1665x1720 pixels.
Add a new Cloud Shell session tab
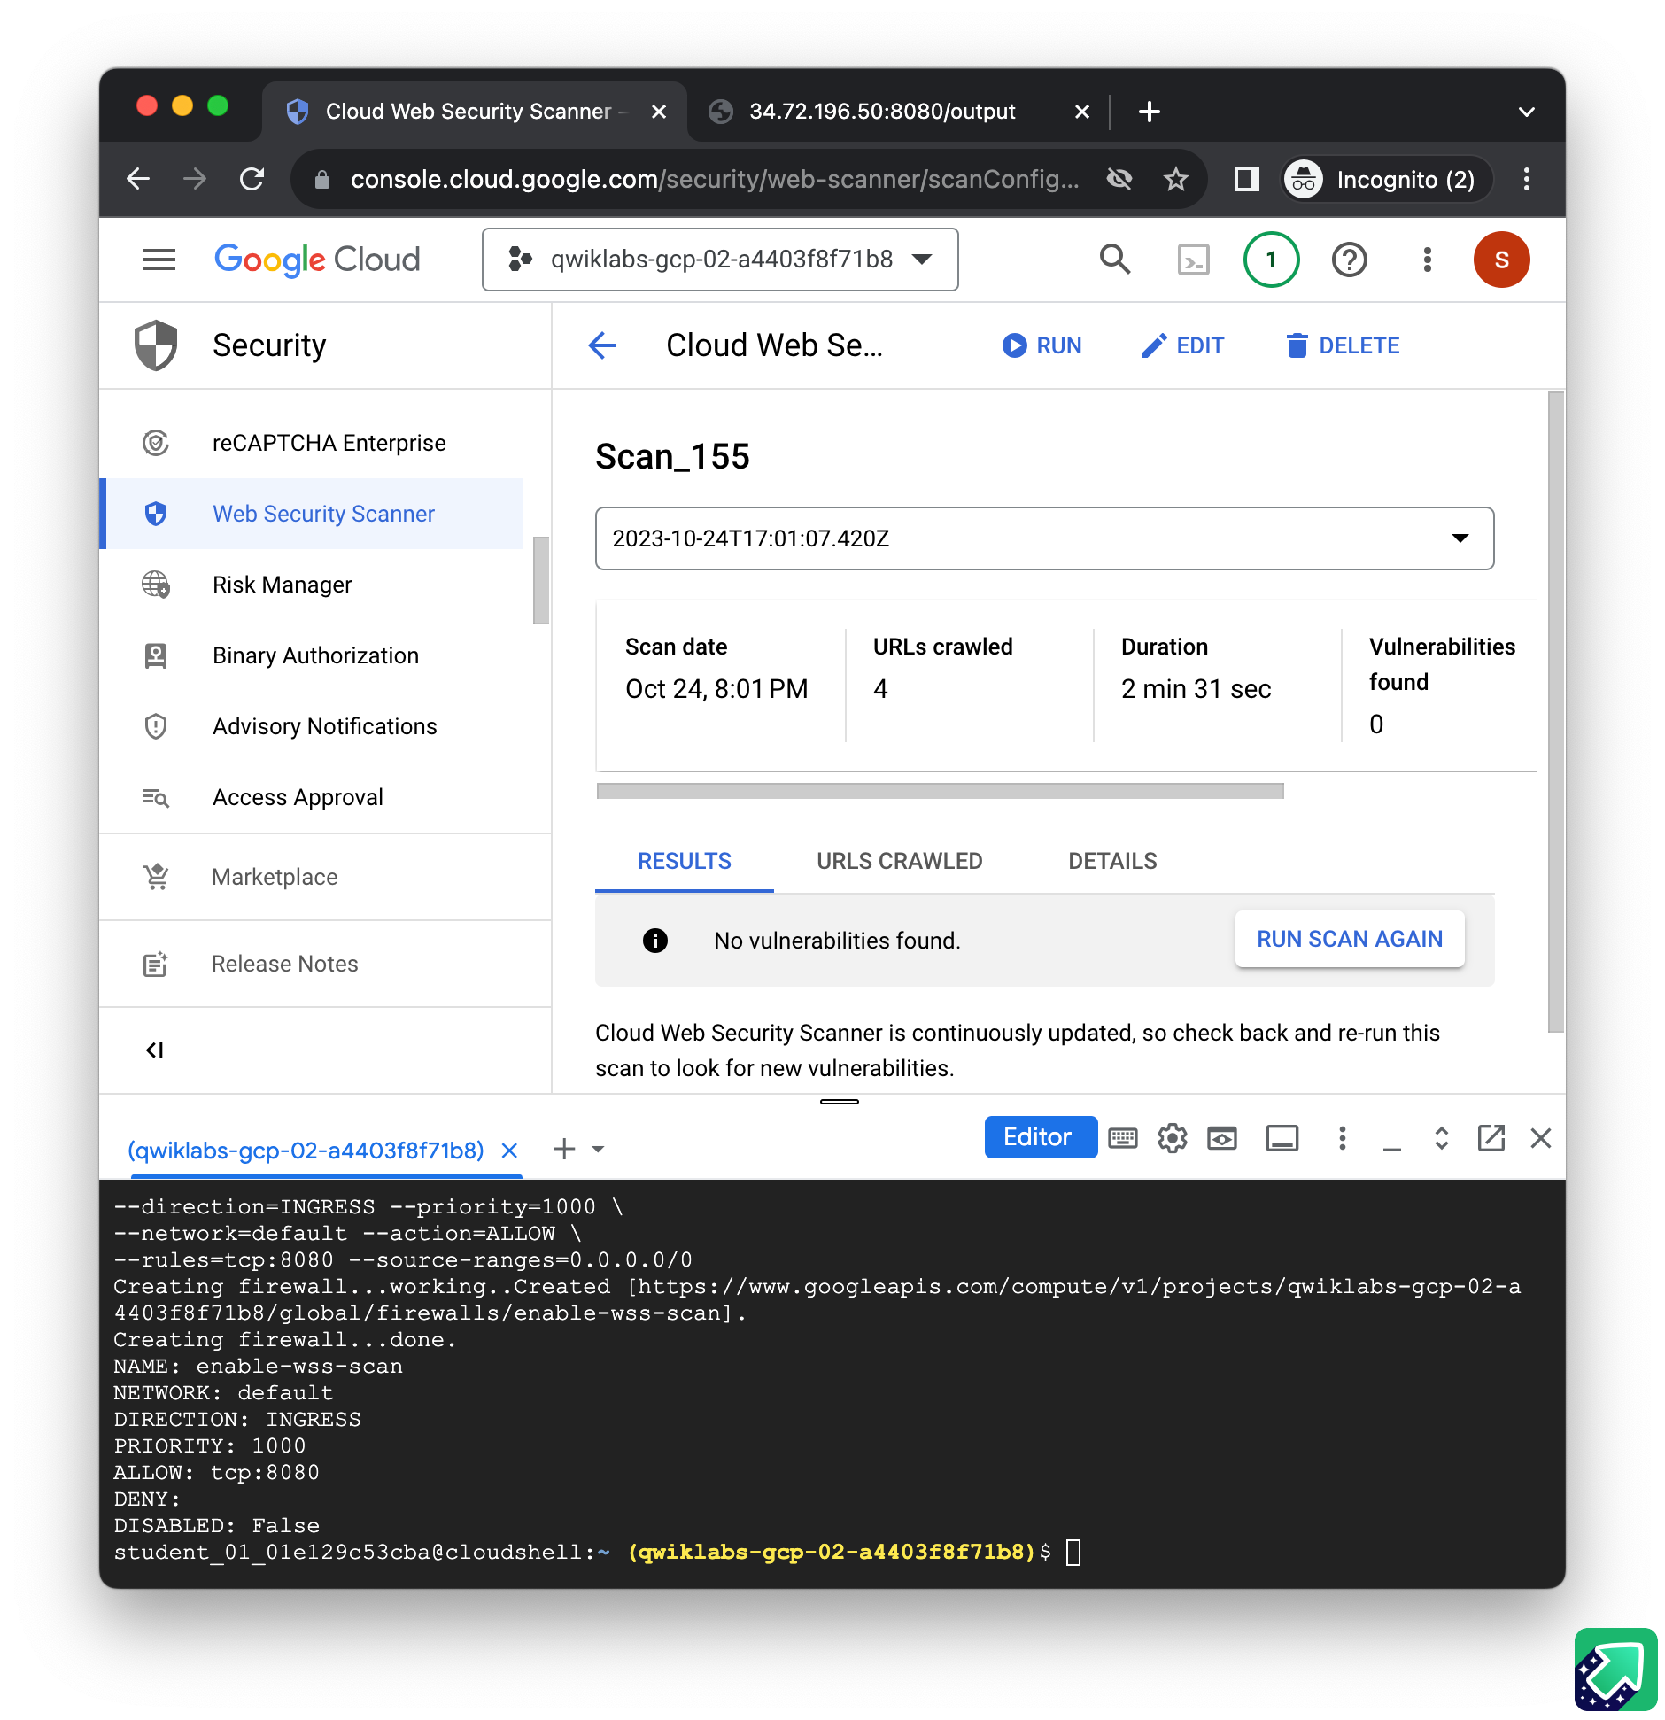tap(563, 1150)
